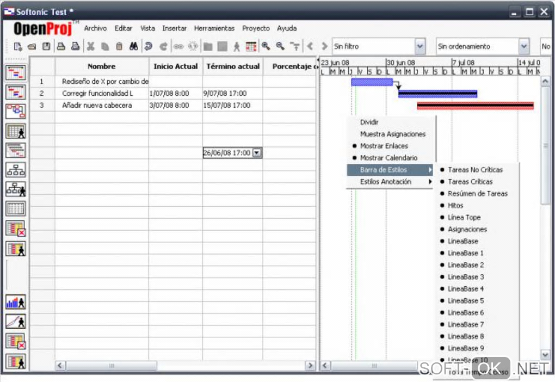Toggle the Resúmen de Tareas bar style
The width and height of the screenshot is (555, 382).
click(478, 194)
